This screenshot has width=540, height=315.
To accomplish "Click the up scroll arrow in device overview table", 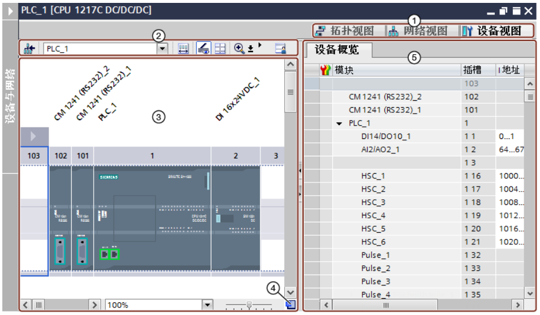I will [530, 84].
